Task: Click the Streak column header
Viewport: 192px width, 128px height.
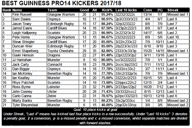Action: click(x=173, y=10)
